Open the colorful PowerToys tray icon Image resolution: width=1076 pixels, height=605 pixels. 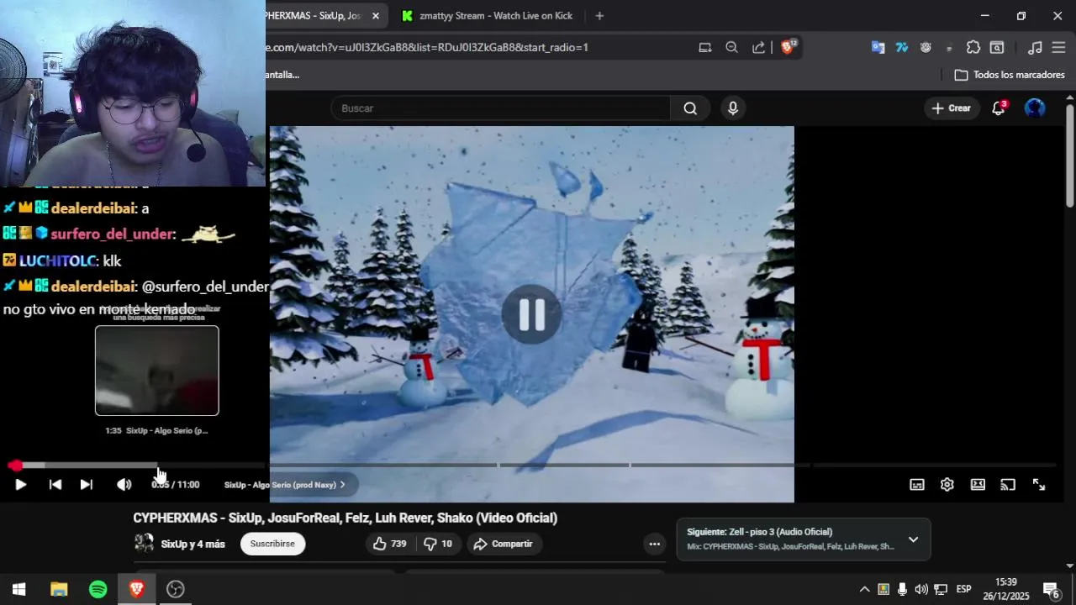[883, 589]
